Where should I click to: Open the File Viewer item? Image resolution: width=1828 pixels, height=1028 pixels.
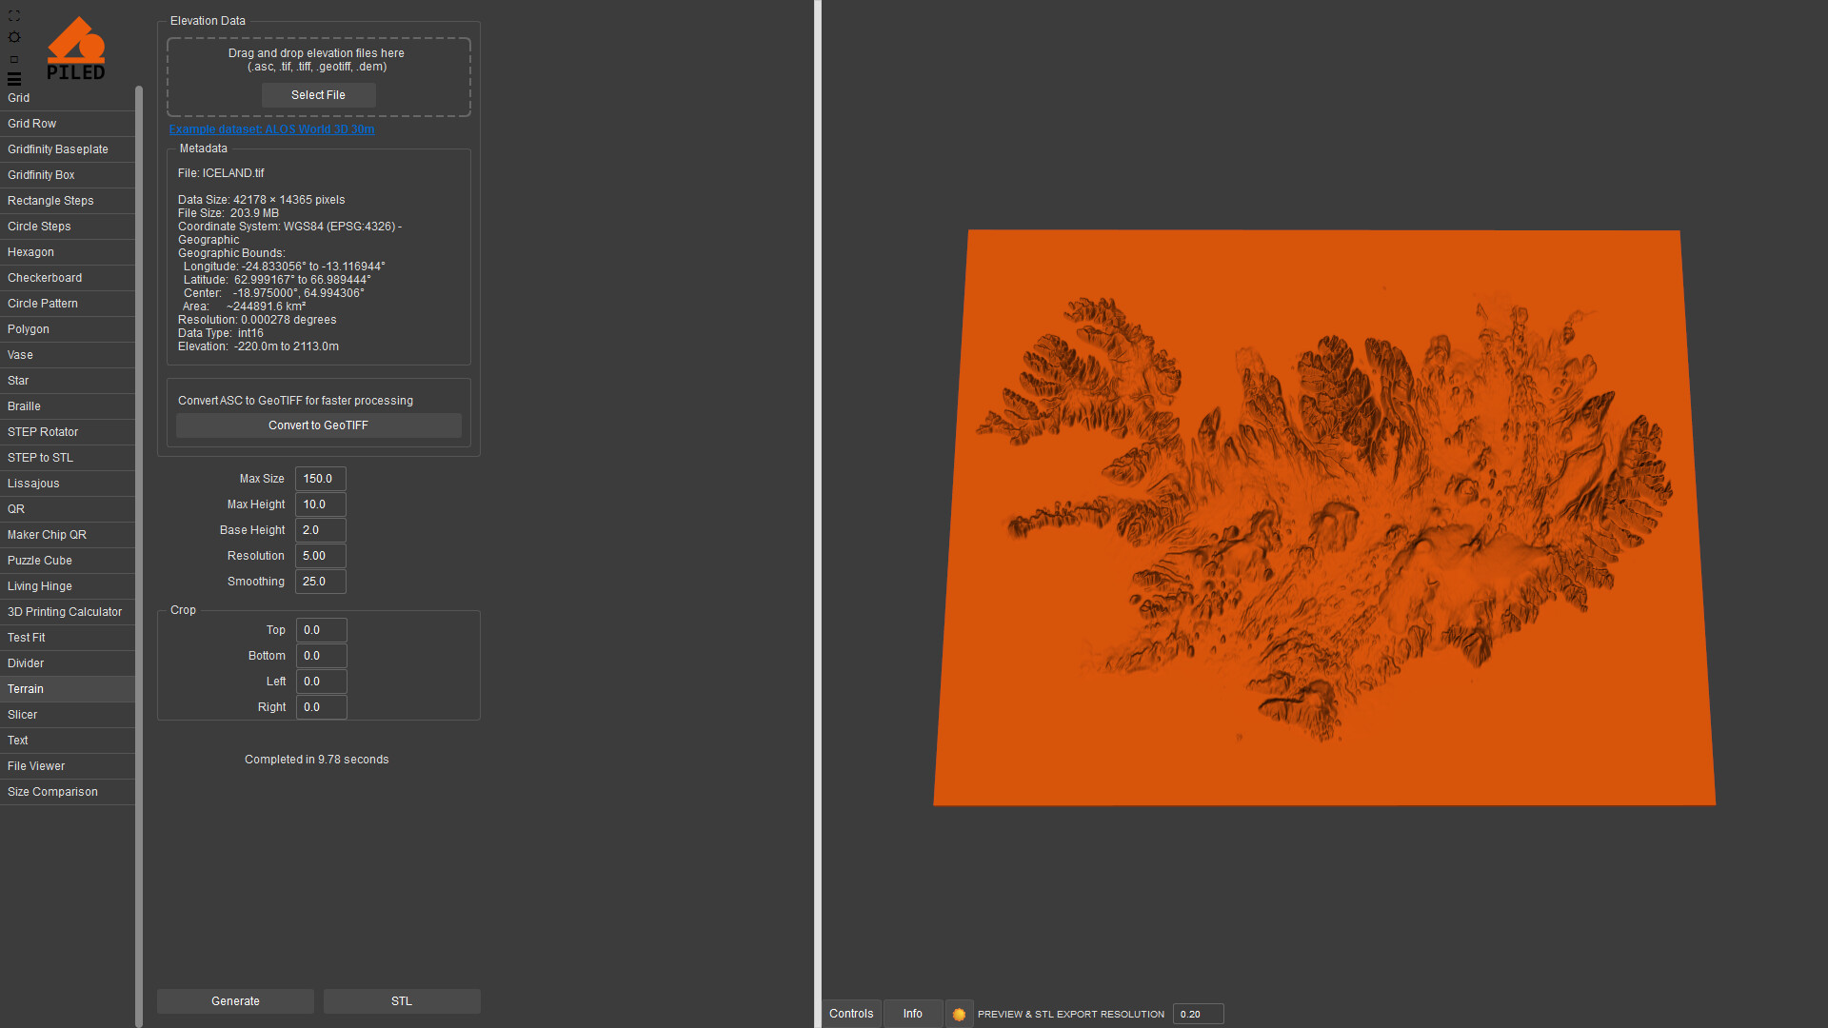click(36, 766)
